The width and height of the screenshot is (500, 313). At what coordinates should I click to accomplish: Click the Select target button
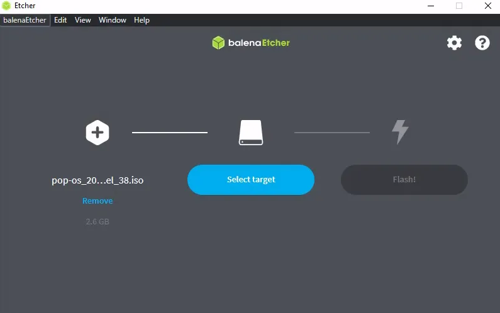[251, 180]
